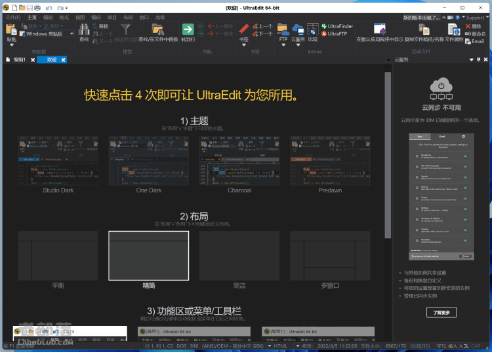
Task: Open Cloud Services panel options dropdown
Action: [x=471, y=60]
